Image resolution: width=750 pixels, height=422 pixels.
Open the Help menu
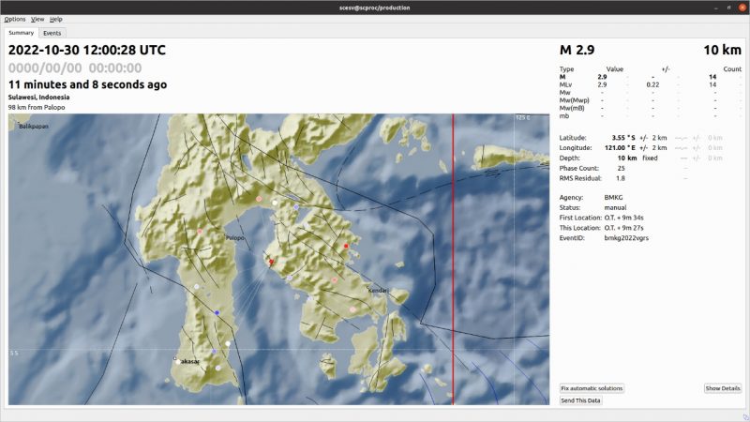[x=56, y=19]
